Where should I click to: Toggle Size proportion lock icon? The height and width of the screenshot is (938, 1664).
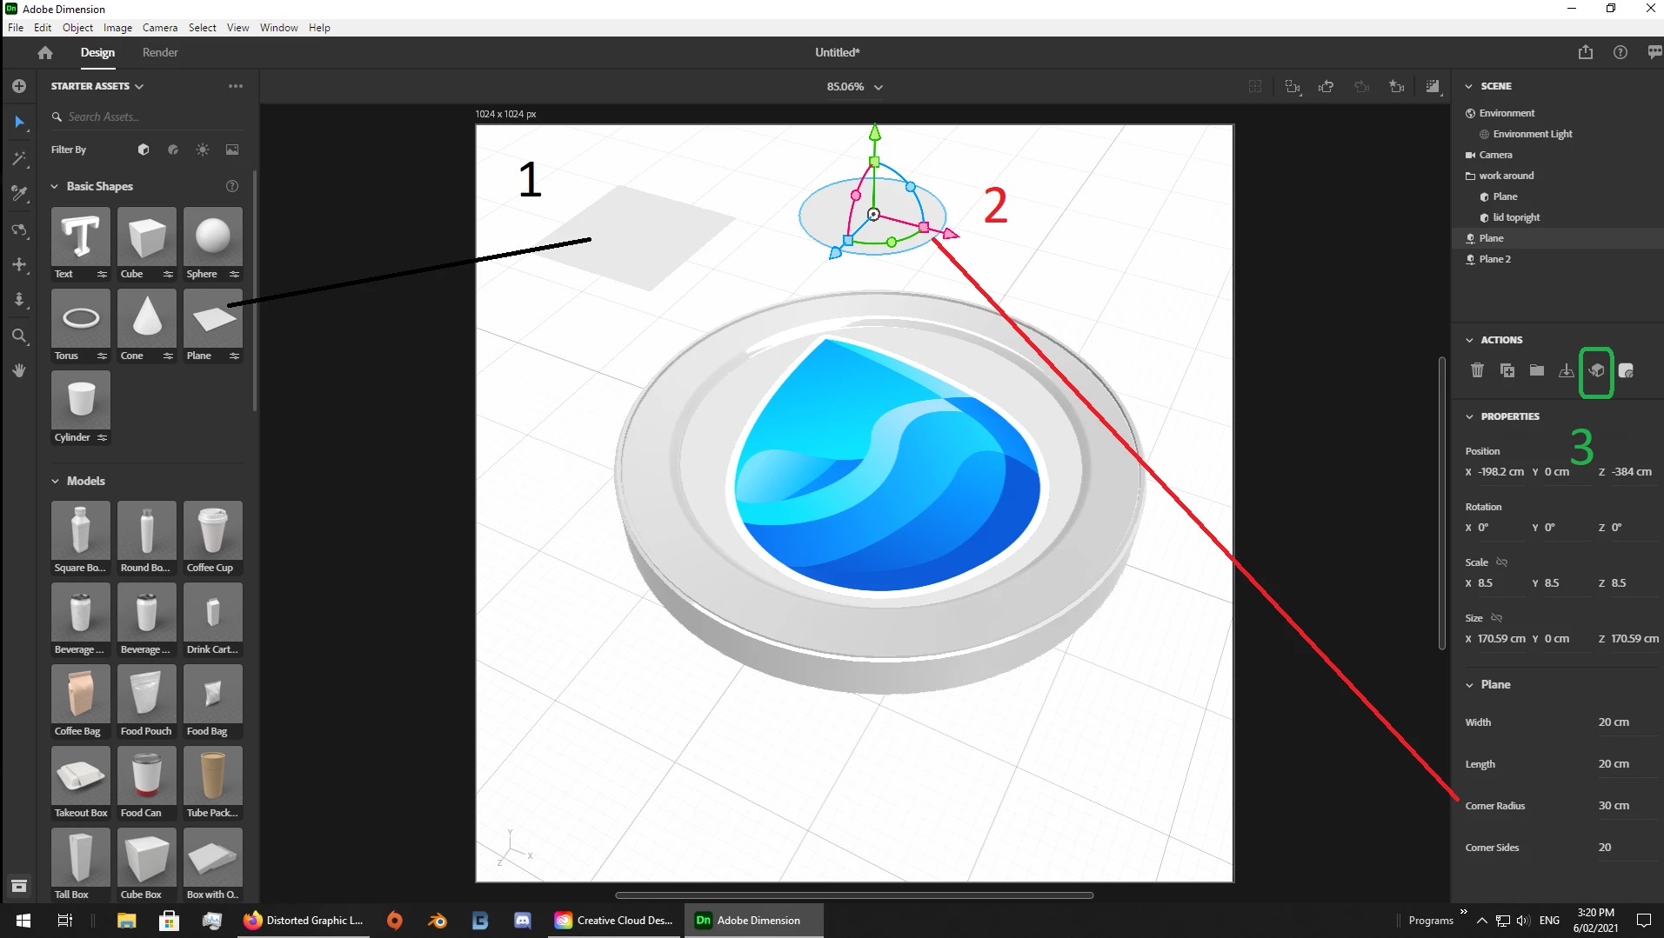[x=1496, y=618]
